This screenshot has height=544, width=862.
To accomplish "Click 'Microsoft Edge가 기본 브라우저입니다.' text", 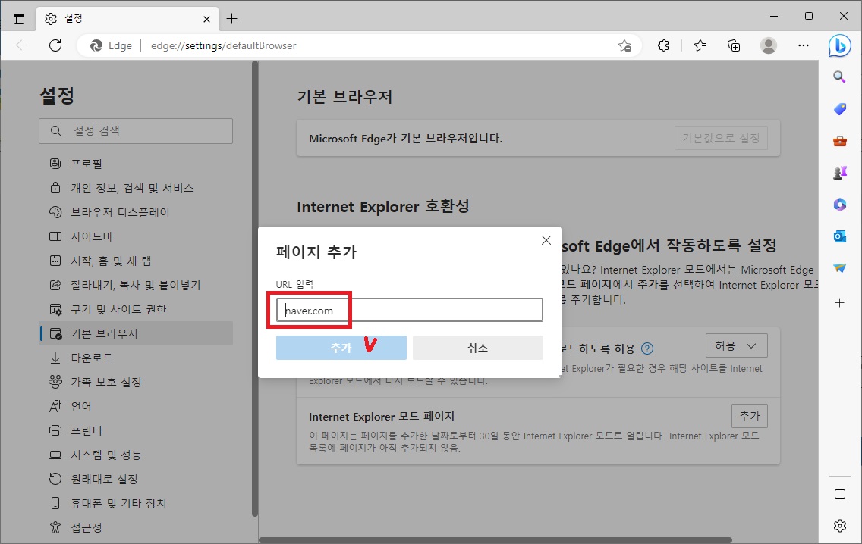I will (x=406, y=139).
